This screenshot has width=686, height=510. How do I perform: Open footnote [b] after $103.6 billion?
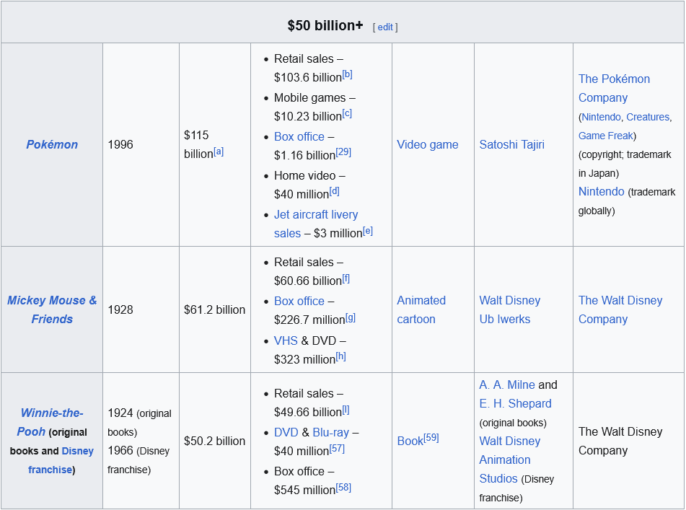point(348,74)
